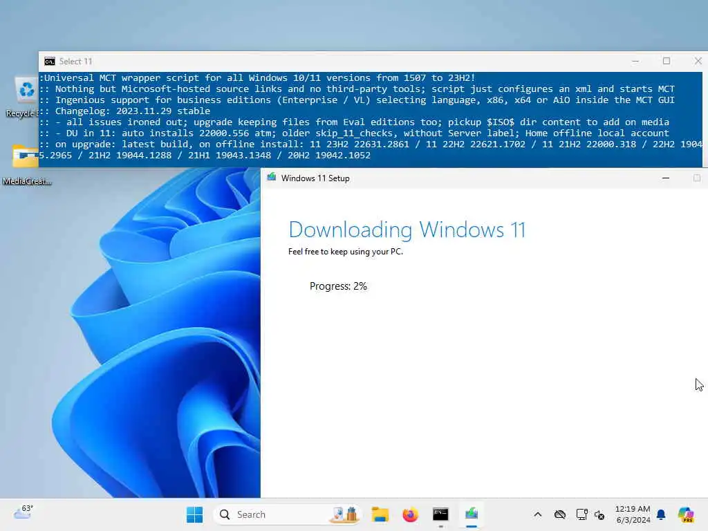The image size is (708, 531).
Task: Open the network status tray icon
Action: click(x=581, y=514)
